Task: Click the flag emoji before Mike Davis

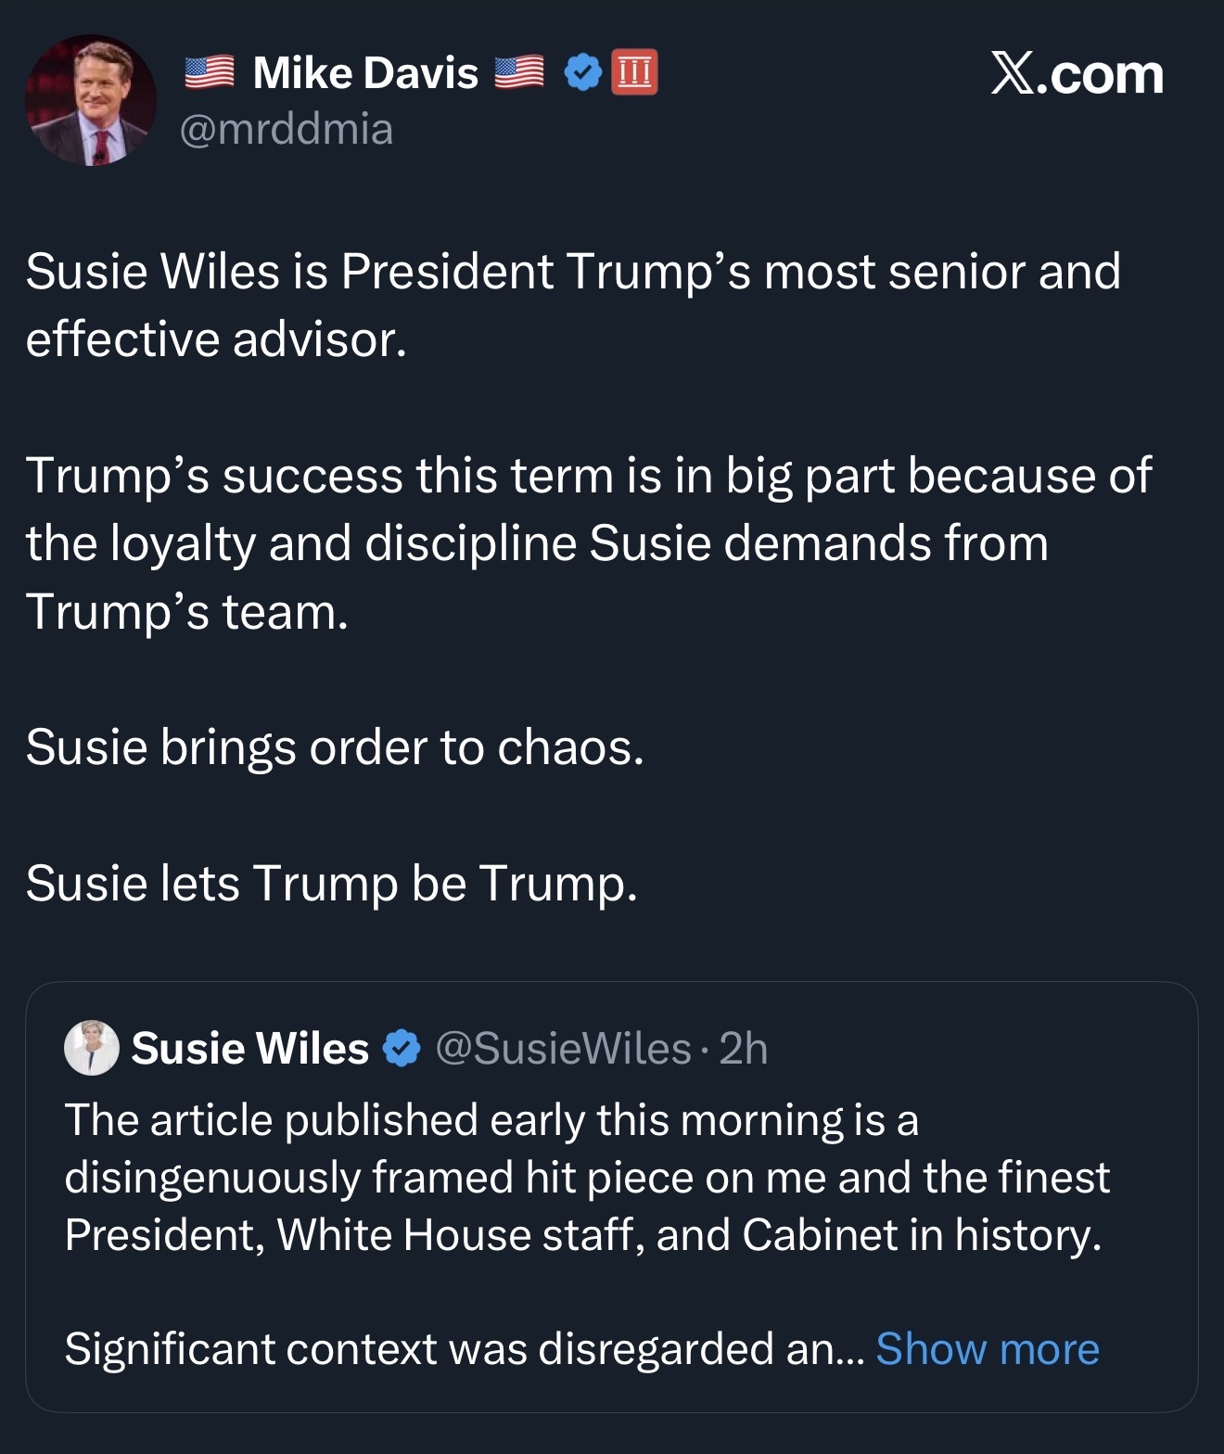Action: tap(210, 72)
